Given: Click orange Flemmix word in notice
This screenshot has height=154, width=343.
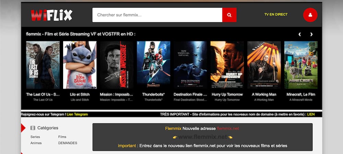Looking at the screenshot, I should [x=173, y=128].
